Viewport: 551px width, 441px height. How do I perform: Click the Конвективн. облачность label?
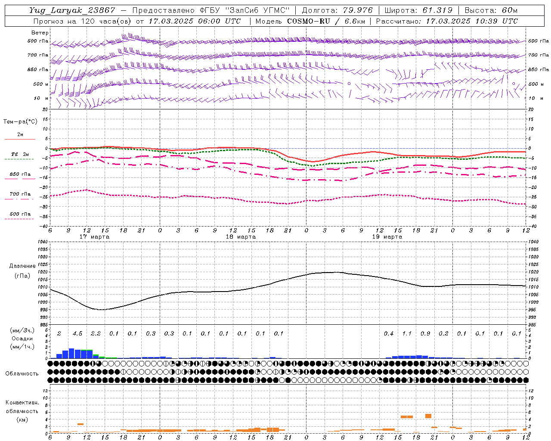tap(22, 407)
